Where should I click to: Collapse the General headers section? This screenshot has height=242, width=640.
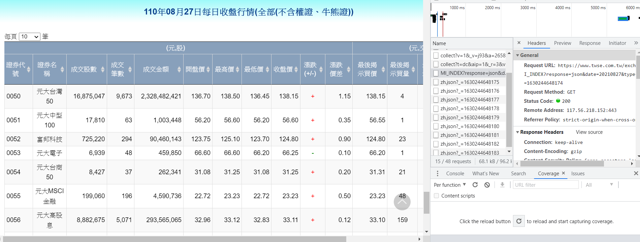[x=518, y=55]
